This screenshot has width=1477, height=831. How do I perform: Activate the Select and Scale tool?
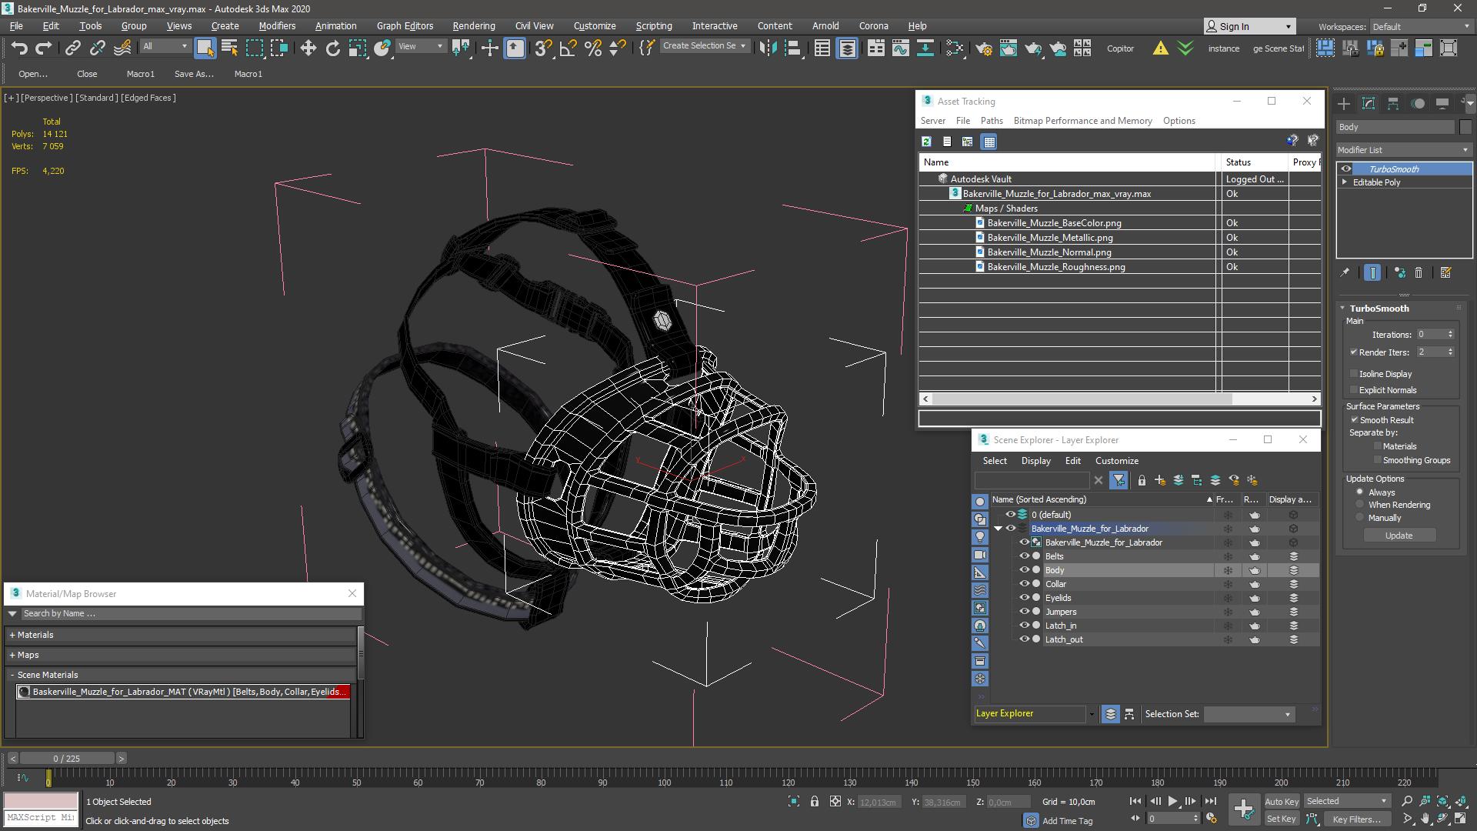(357, 48)
